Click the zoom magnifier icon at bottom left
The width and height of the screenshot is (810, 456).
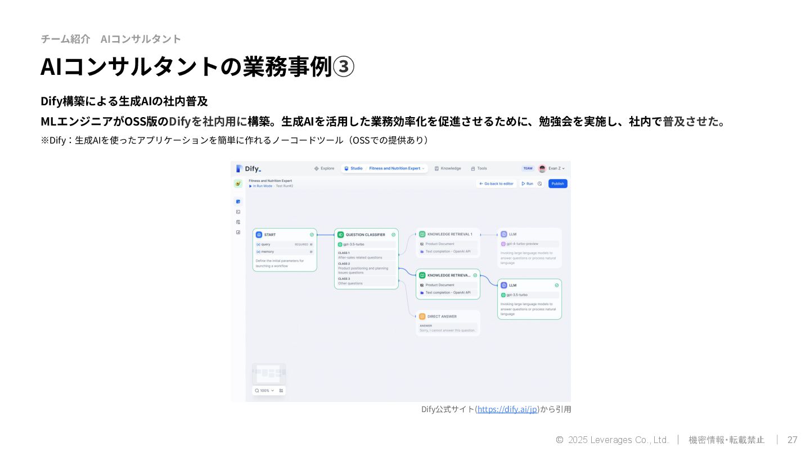257,390
